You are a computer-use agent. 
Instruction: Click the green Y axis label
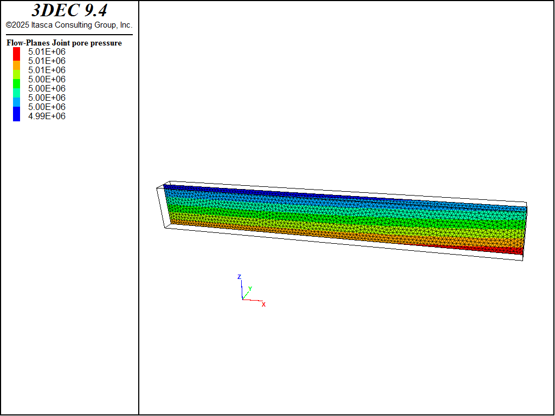(x=250, y=289)
